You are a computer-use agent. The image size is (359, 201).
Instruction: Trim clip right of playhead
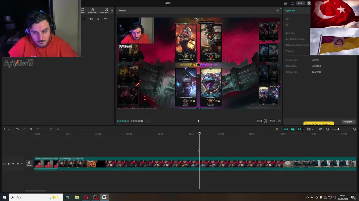(x=44, y=129)
